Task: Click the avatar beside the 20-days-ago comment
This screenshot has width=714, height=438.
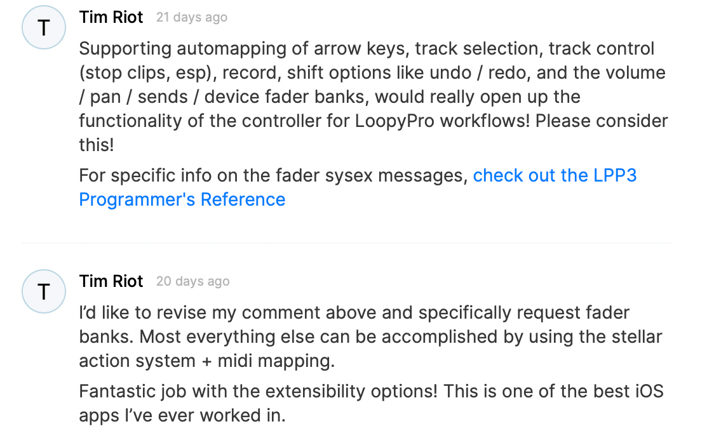Action: 44,291
